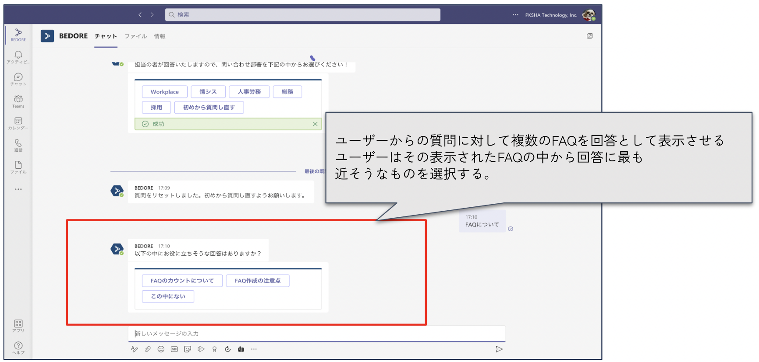Choose the 採用 department button
This screenshot has height=362, width=759.
click(156, 107)
